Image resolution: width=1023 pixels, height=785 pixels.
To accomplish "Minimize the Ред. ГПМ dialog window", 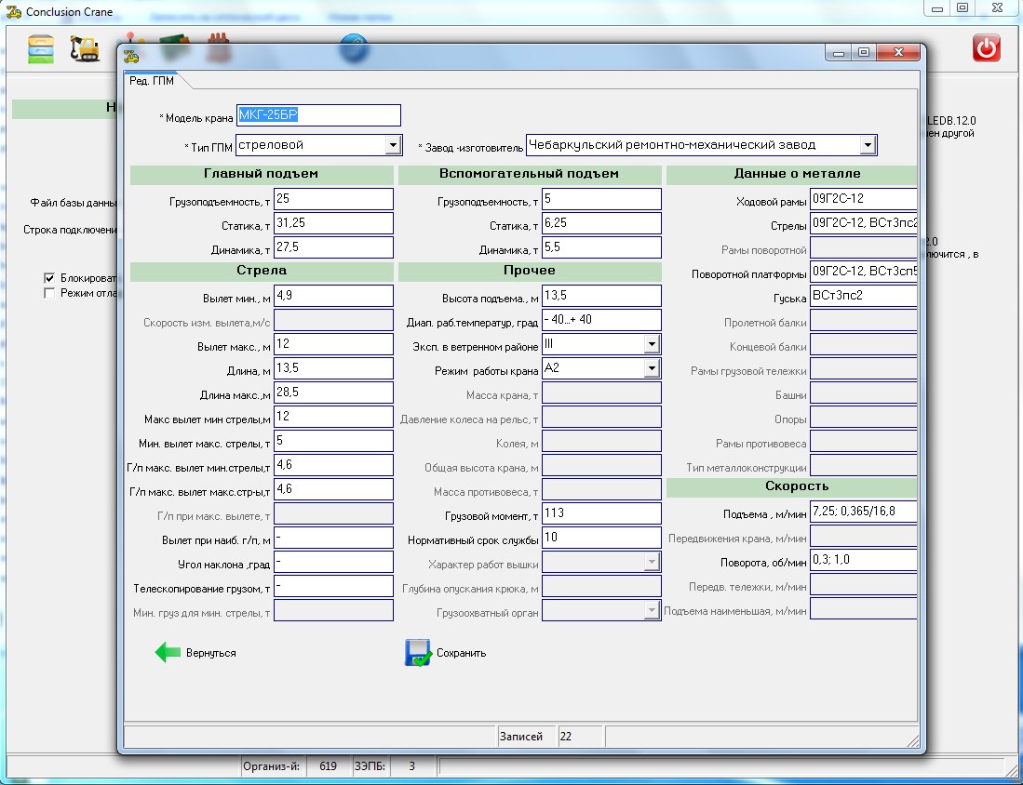I will coord(839,53).
